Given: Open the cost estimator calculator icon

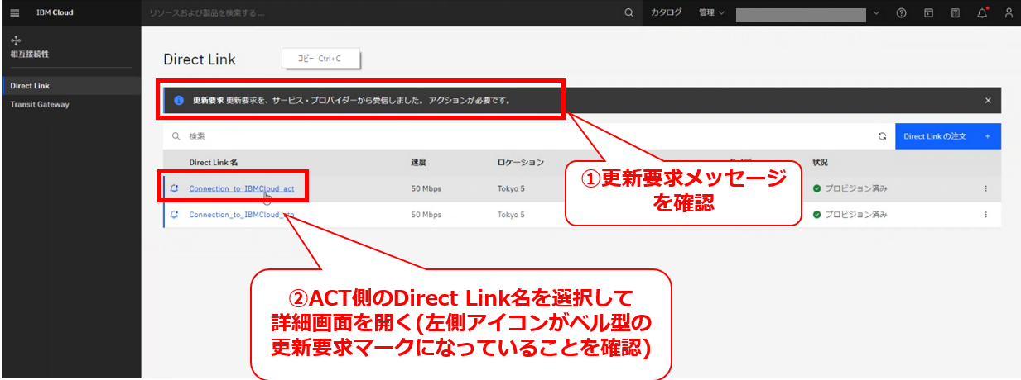Looking at the screenshot, I should pyautogui.click(x=955, y=12).
